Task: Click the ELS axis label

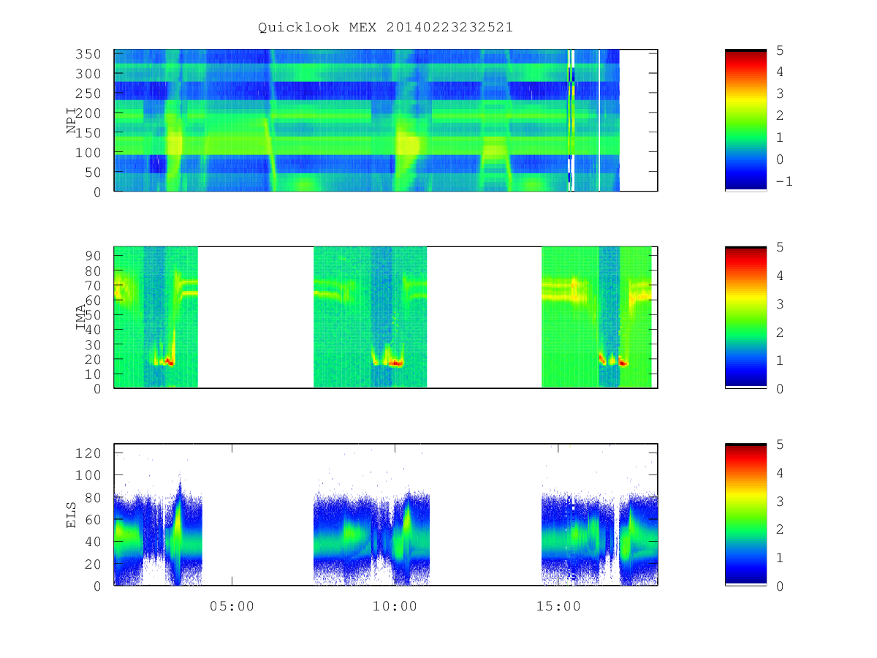Action: tap(72, 515)
